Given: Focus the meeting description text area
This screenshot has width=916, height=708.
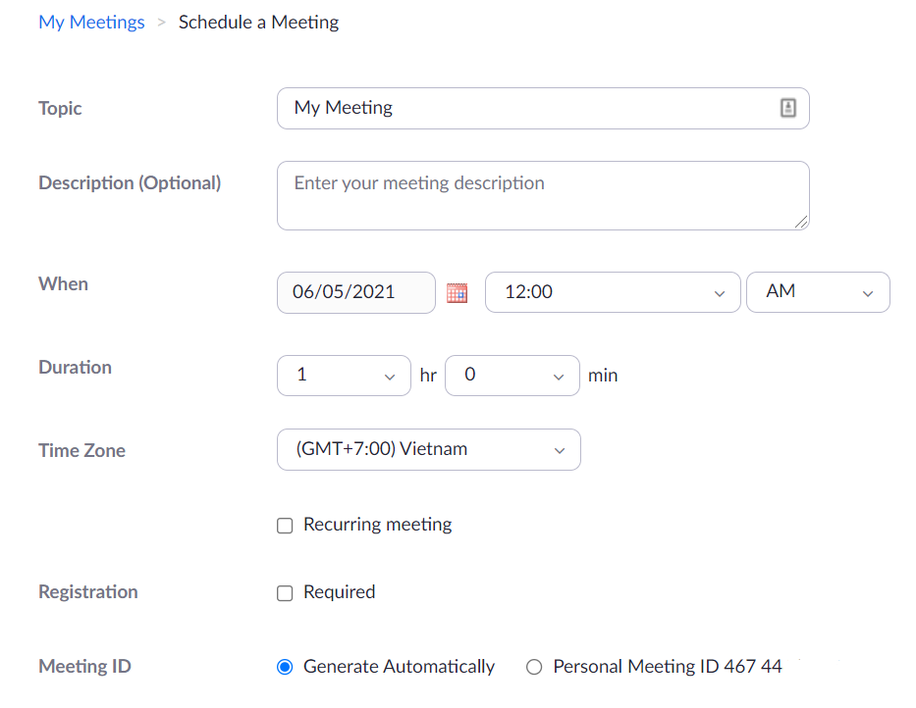Looking at the screenshot, I should 543,195.
